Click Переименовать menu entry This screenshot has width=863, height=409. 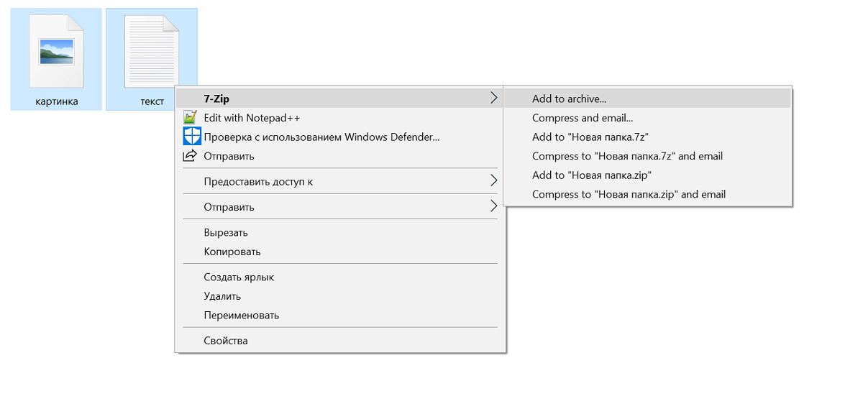point(241,315)
